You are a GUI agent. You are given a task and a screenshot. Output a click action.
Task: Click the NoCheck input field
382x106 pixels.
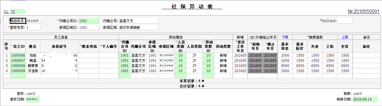pyautogui.click(x=345, y=21)
